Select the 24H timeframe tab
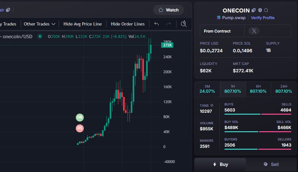Viewport: 298px width, 172px height. click(x=284, y=89)
